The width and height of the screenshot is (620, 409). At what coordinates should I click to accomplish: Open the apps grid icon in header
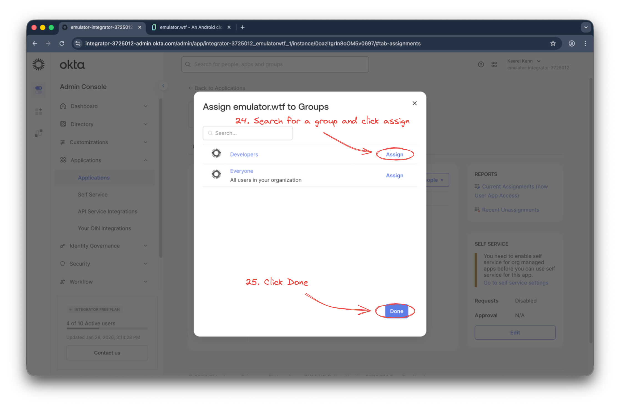coord(494,64)
